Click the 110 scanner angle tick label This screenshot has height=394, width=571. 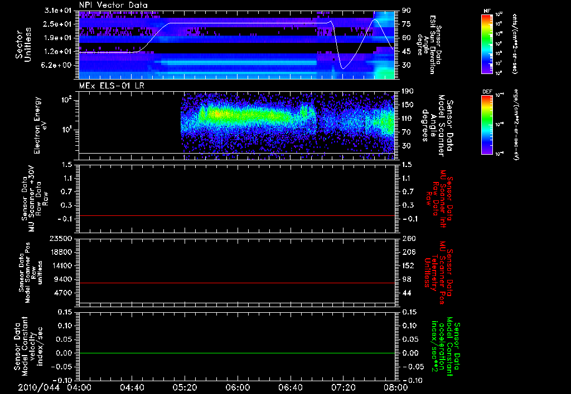click(x=408, y=119)
